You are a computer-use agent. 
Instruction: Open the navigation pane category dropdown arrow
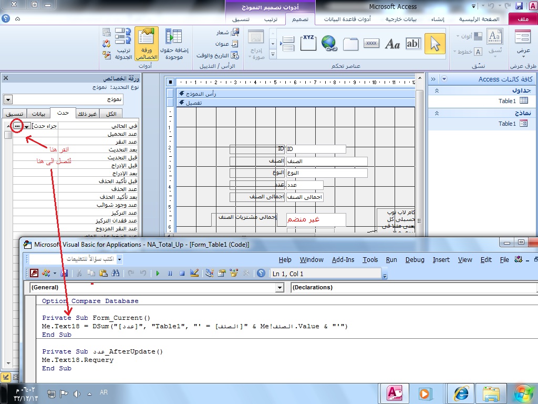pyautogui.click(x=444, y=79)
